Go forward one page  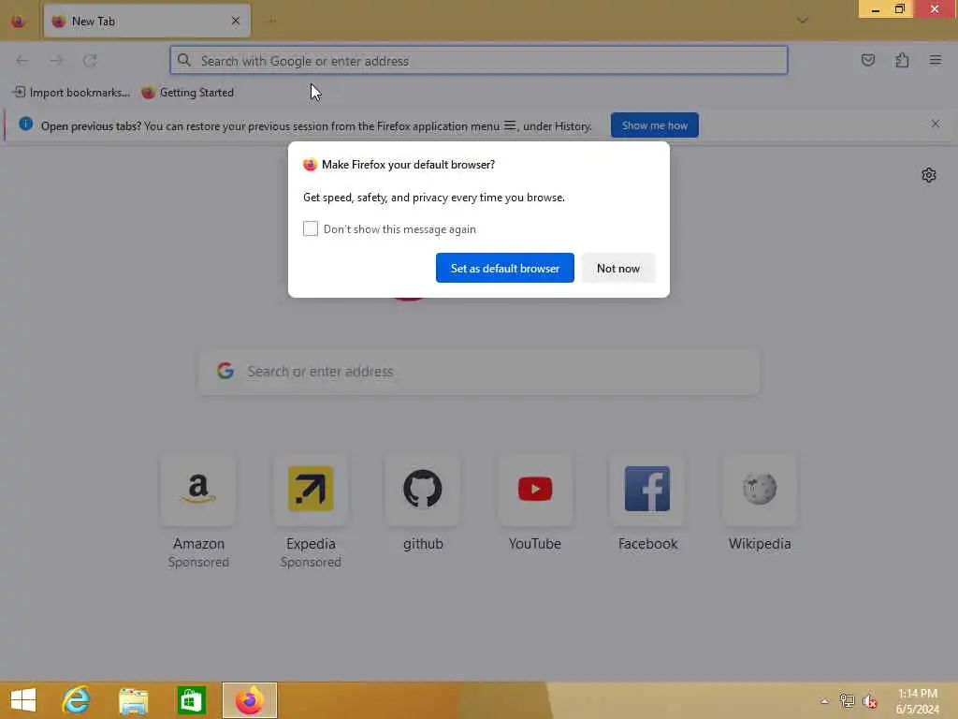click(56, 60)
